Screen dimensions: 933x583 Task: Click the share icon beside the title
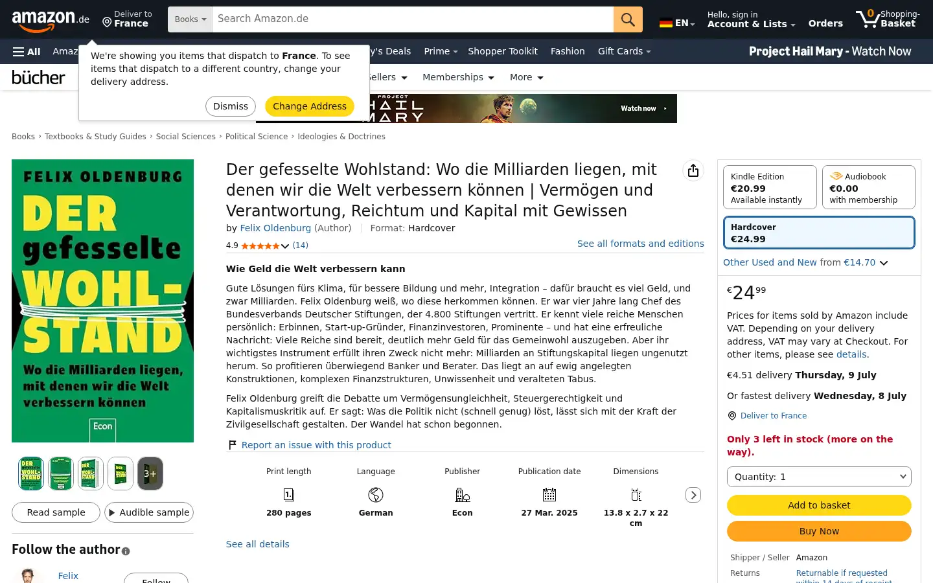[693, 170]
